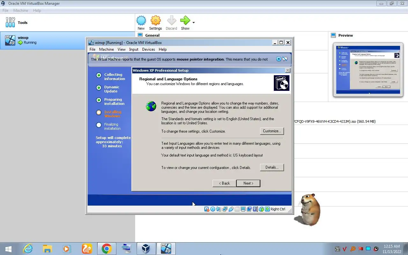Click the General section header in Manager
This screenshot has width=408, height=255.
point(152,35)
